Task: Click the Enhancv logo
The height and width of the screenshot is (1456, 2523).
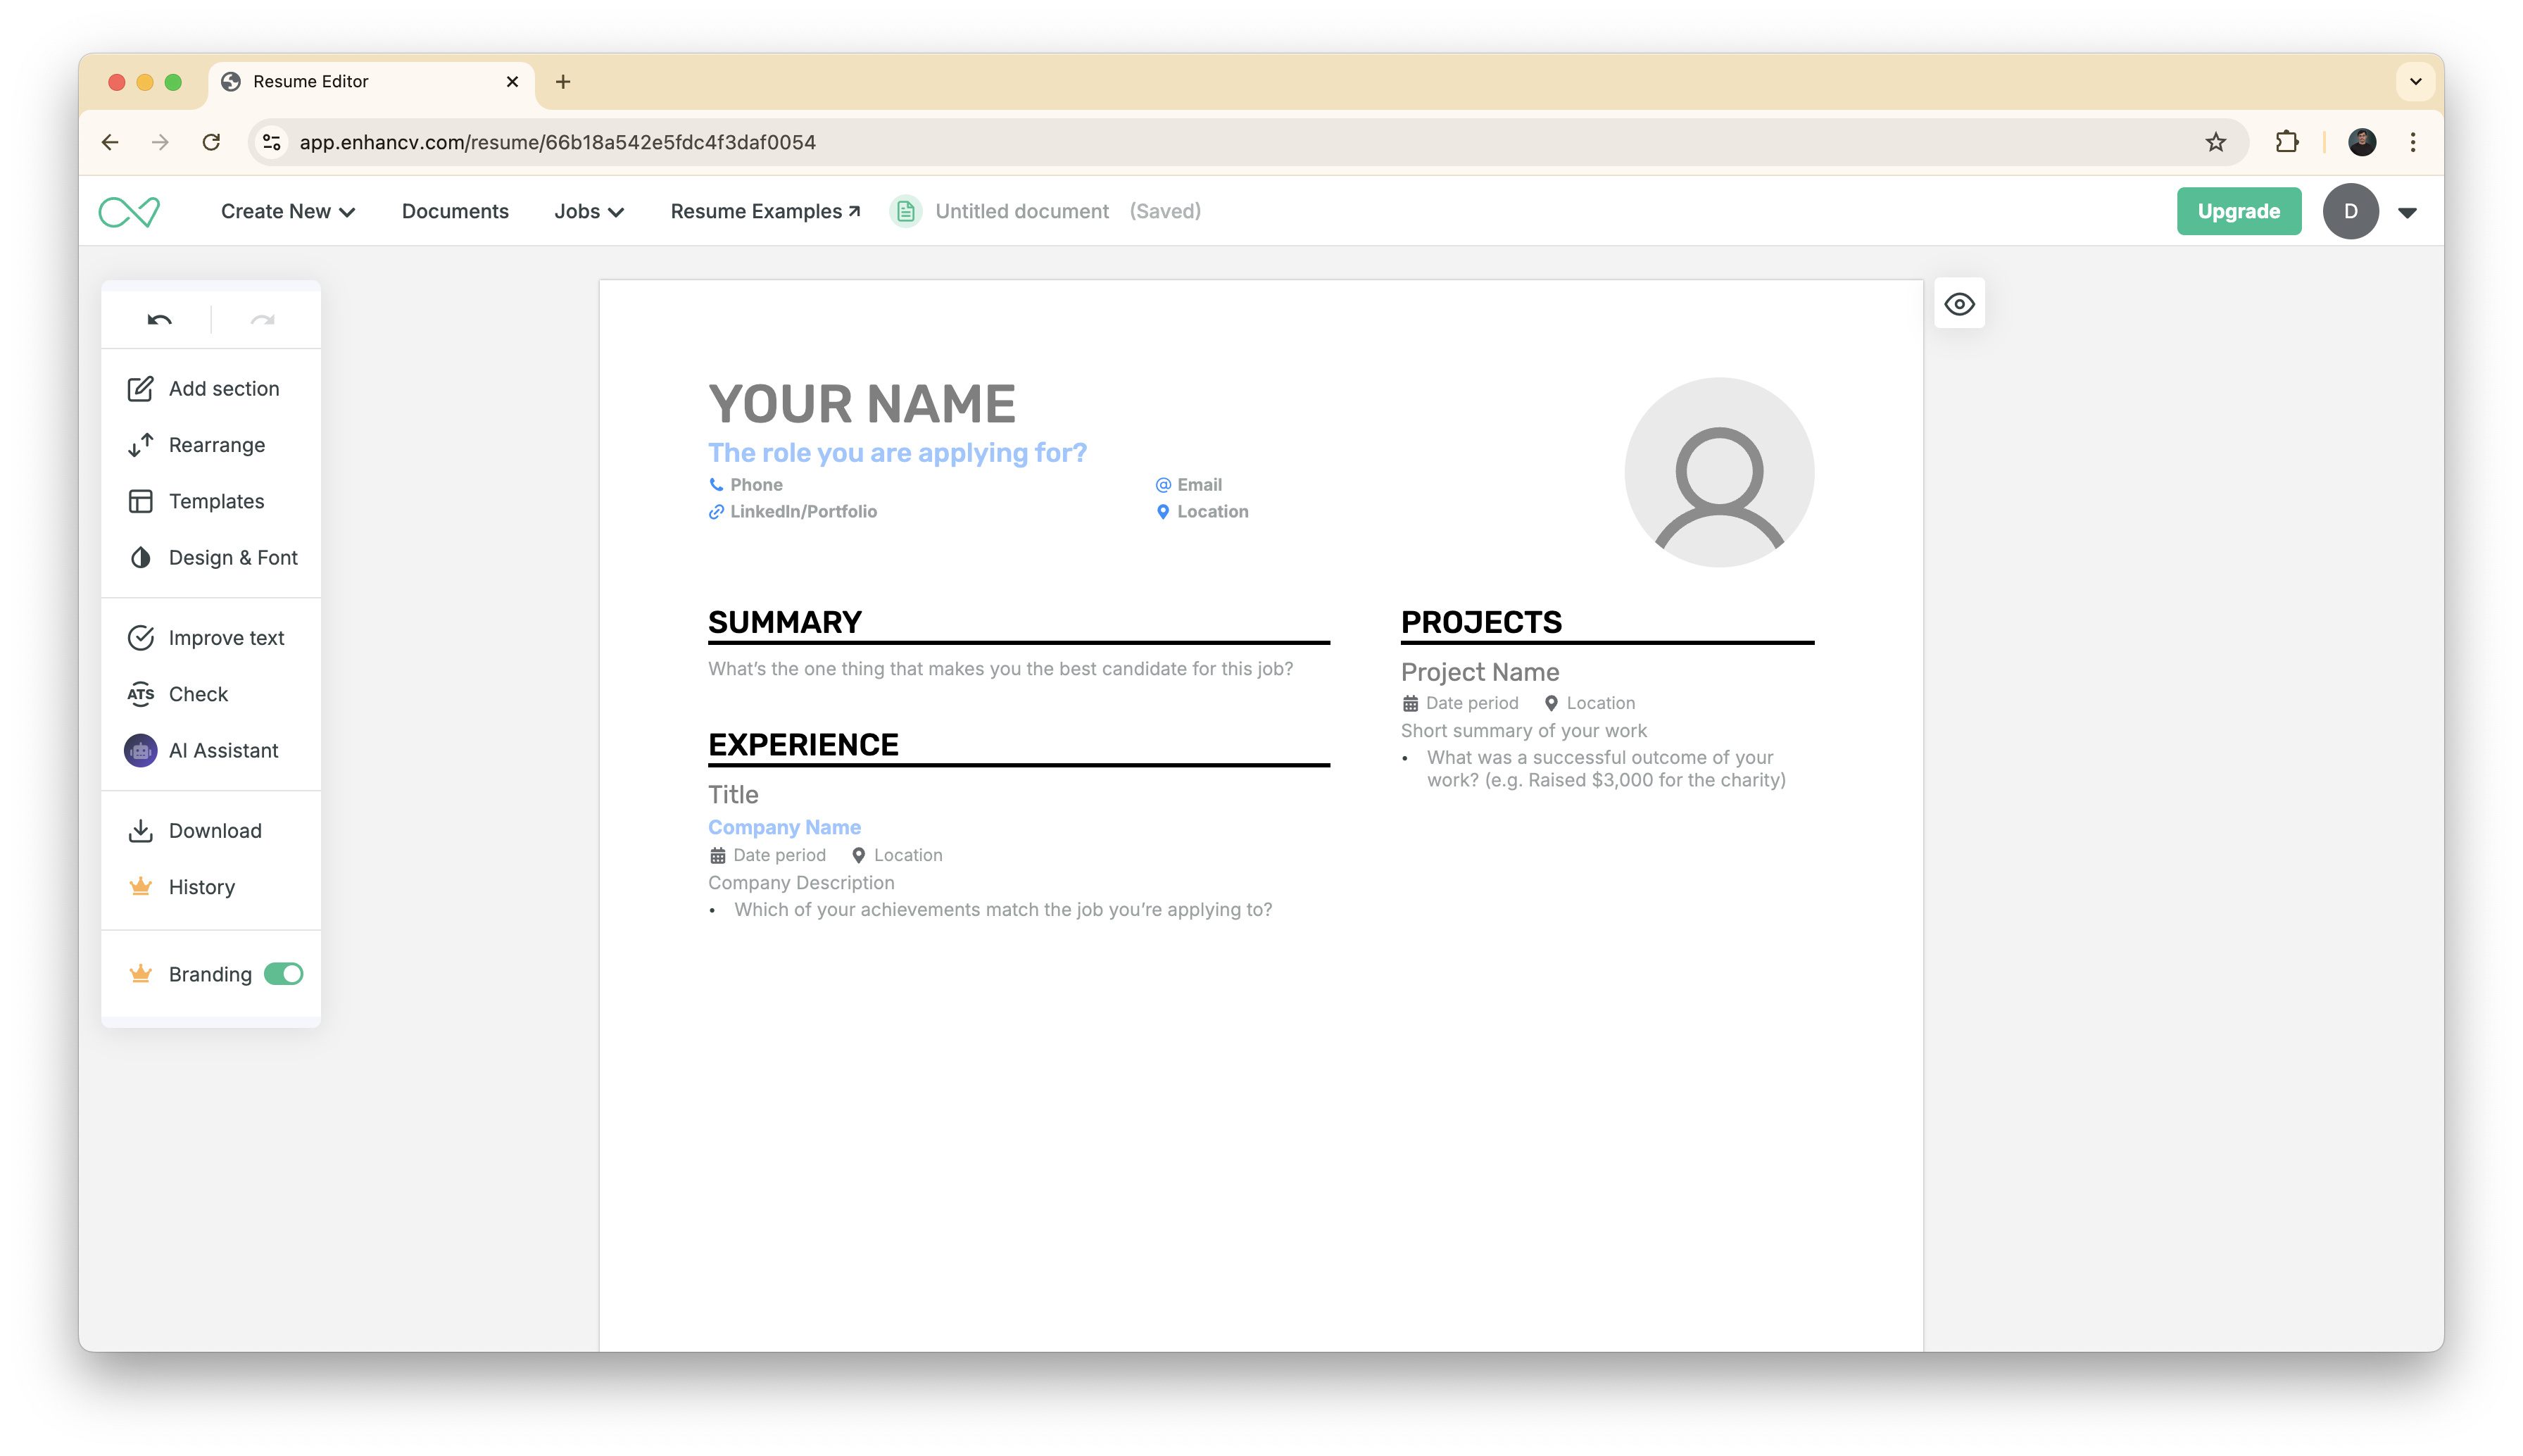Action: click(130, 211)
